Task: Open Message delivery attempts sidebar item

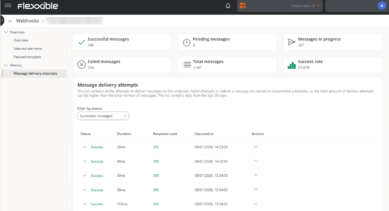Action: click(x=35, y=73)
